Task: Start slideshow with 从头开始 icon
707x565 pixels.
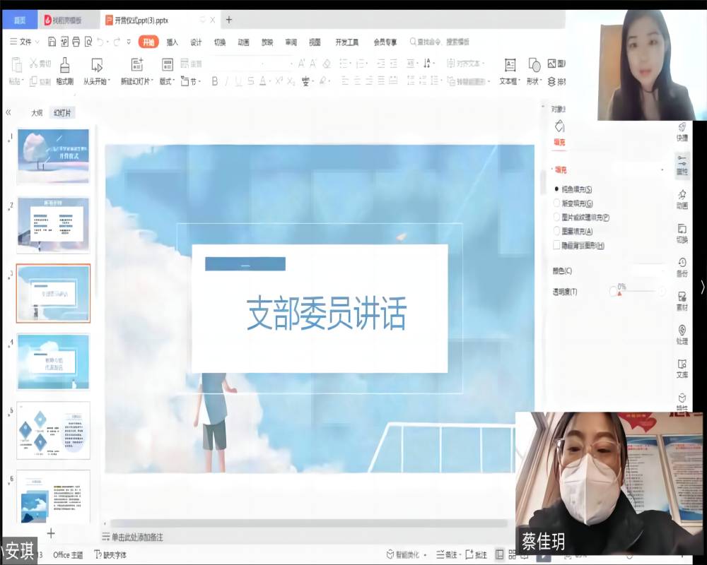Action: coord(97,66)
